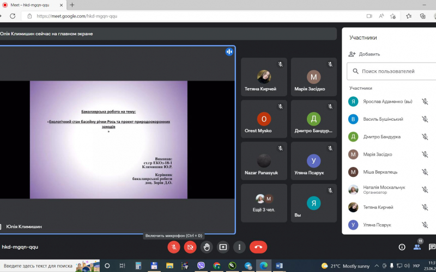The width and height of the screenshot is (436, 272).
Task: Open Edge Collections icon
Action: [x=423, y=16]
